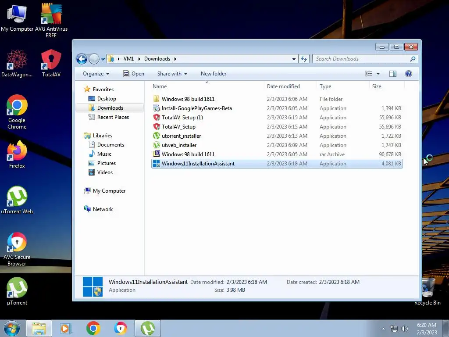449x337 pixels.
Task: Click the µTorrent desktop shortcut
Action: (x=17, y=291)
